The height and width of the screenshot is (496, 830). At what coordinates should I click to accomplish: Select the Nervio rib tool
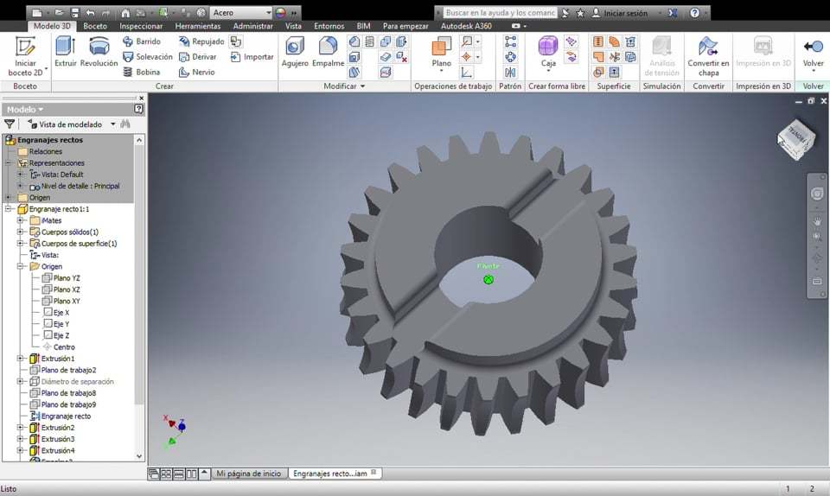tap(197, 72)
